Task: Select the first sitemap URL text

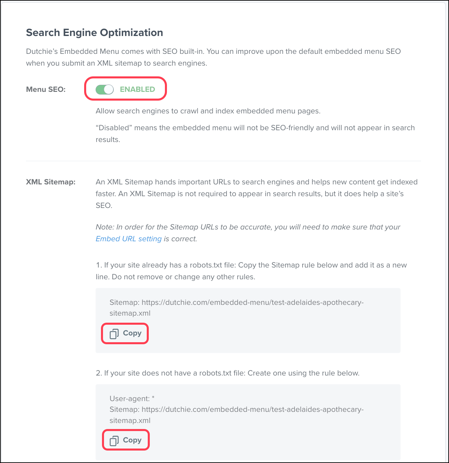Action: tap(237, 308)
